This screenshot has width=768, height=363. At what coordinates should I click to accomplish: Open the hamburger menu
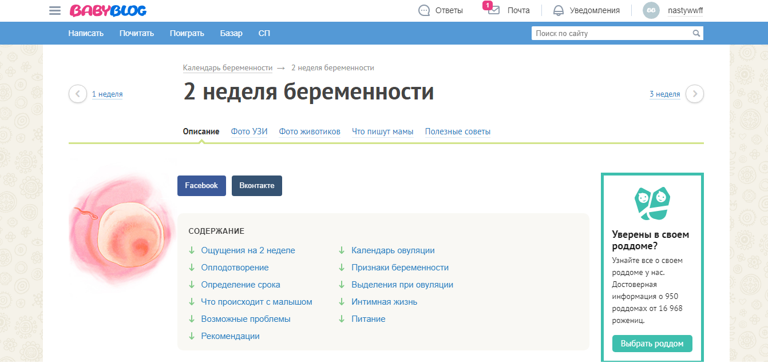pyautogui.click(x=54, y=10)
